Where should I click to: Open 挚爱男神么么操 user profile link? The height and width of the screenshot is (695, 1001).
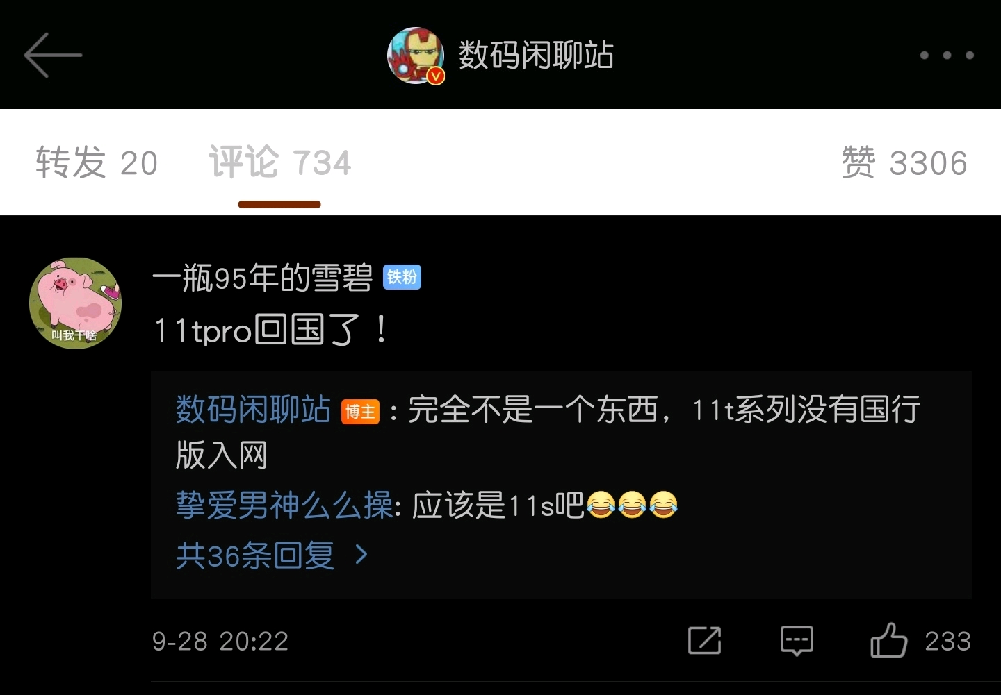click(x=284, y=505)
